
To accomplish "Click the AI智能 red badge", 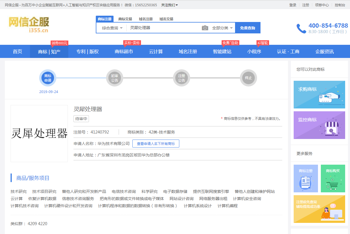I will point(262,43).
